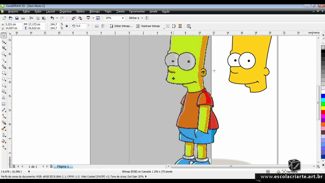Open the Efeitos menu
The image size is (325, 183).
80,11
